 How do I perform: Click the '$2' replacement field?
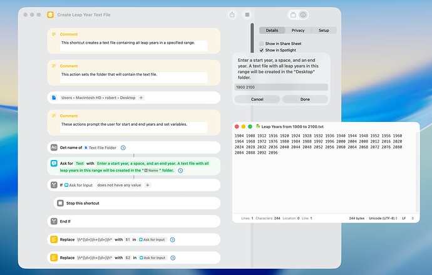128,257
